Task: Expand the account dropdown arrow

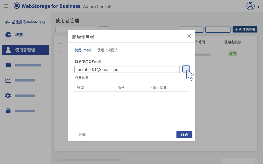Action: point(258,7)
